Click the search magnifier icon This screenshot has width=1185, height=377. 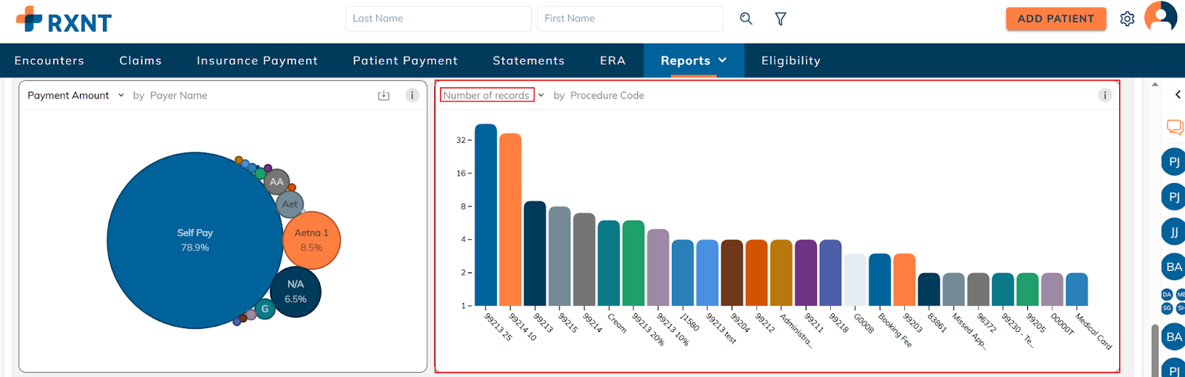coord(746,19)
